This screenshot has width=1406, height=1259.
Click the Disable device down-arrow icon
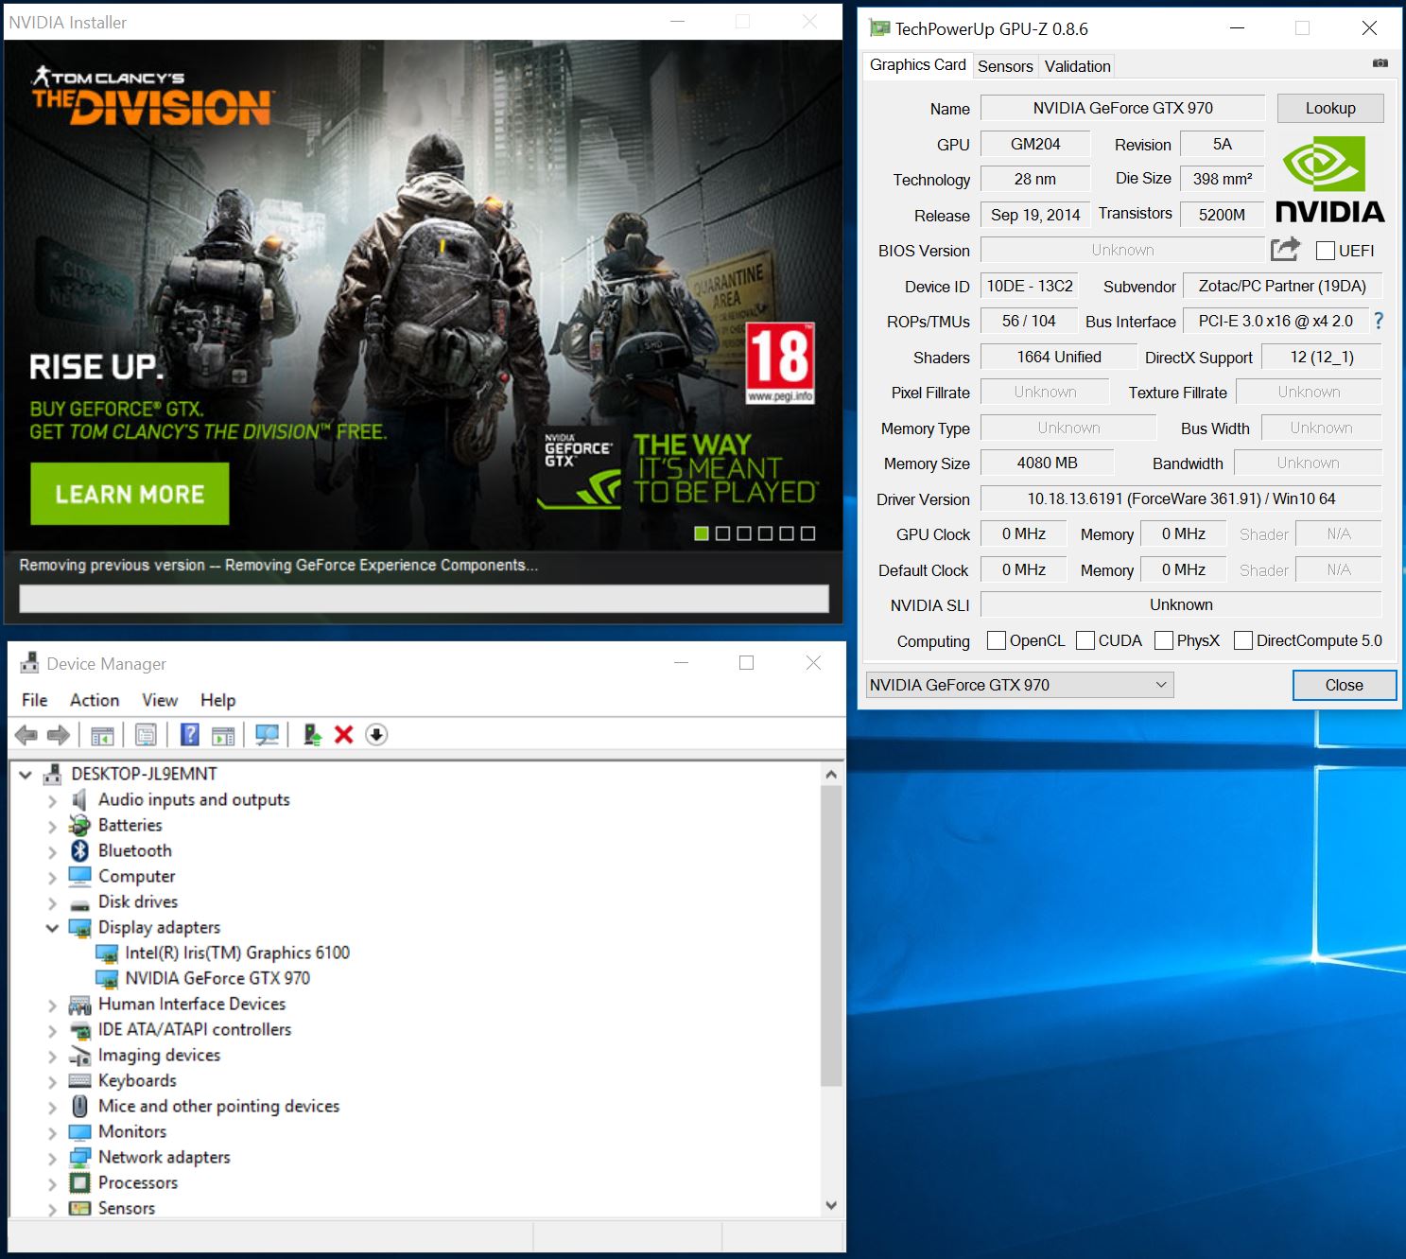point(376,735)
